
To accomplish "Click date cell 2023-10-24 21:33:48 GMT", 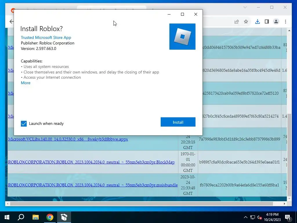I will point(188,185).
